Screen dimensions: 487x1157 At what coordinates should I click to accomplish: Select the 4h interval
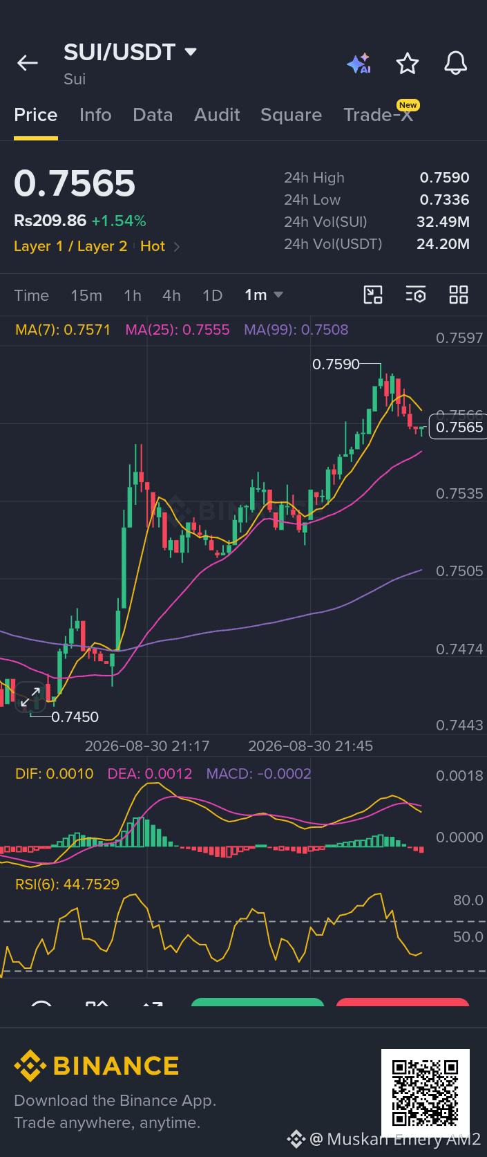pyautogui.click(x=171, y=295)
